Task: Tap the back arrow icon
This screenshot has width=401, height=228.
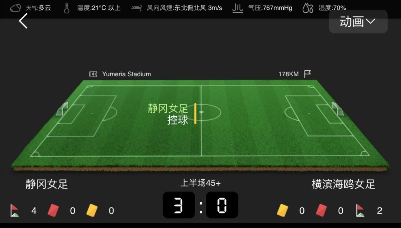Action: pos(23,21)
